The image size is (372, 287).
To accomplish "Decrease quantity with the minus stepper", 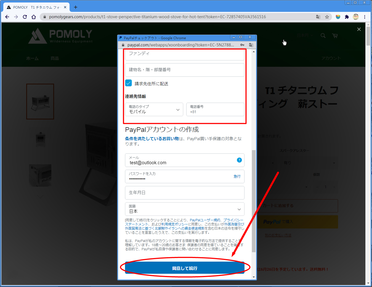I will click(x=317, y=187).
